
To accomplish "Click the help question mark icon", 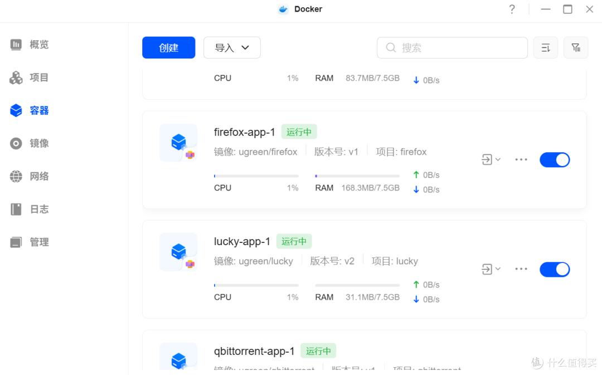I will pos(512,9).
